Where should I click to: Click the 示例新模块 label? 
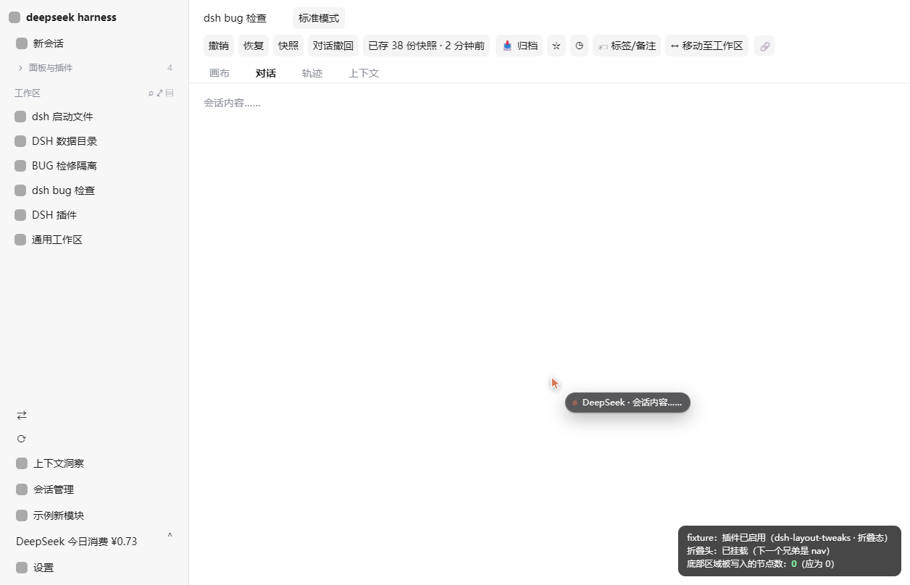click(x=59, y=515)
